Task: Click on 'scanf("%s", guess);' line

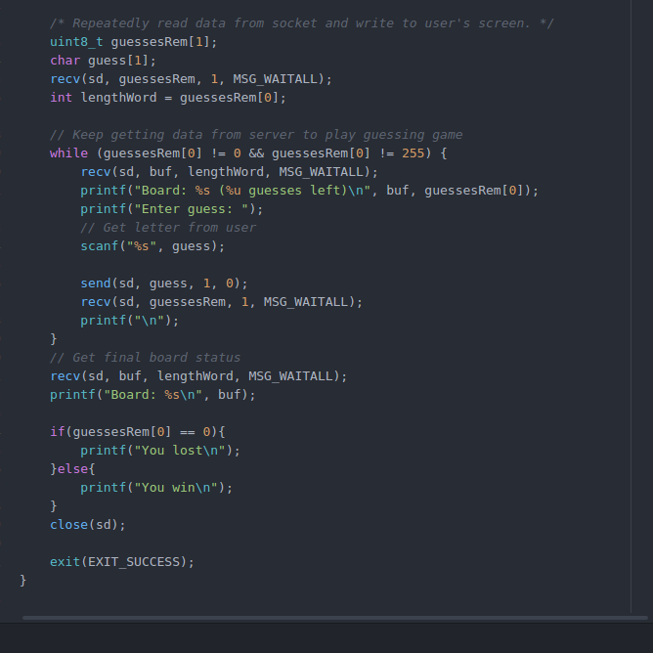Action: pos(152,246)
